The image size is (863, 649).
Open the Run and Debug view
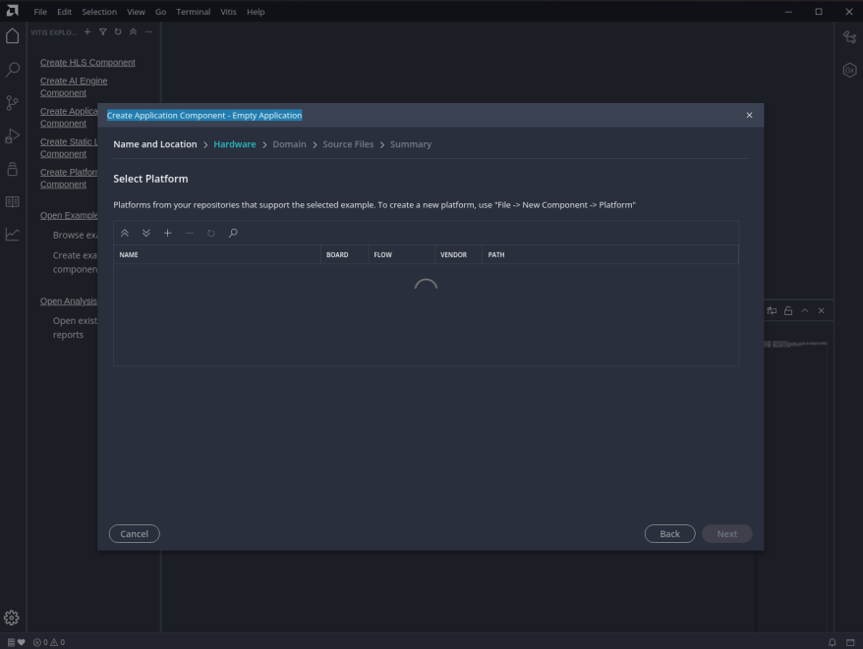pyautogui.click(x=13, y=135)
